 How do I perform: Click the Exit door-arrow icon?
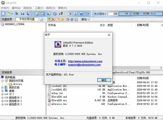[87, 14]
